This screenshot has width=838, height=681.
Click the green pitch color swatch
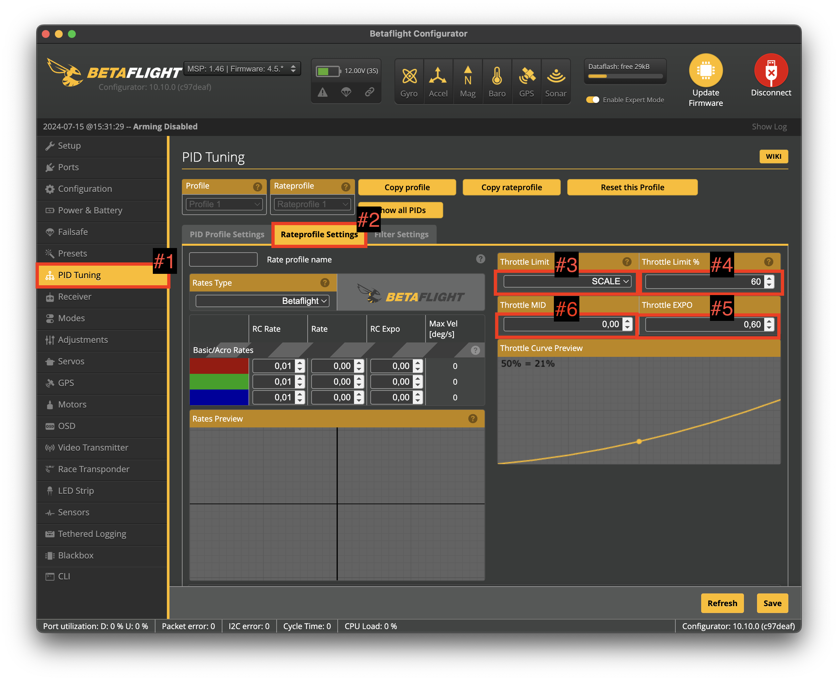point(219,382)
